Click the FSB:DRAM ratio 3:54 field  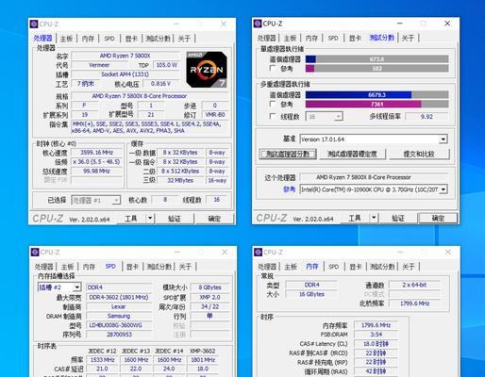click(376, 335)
